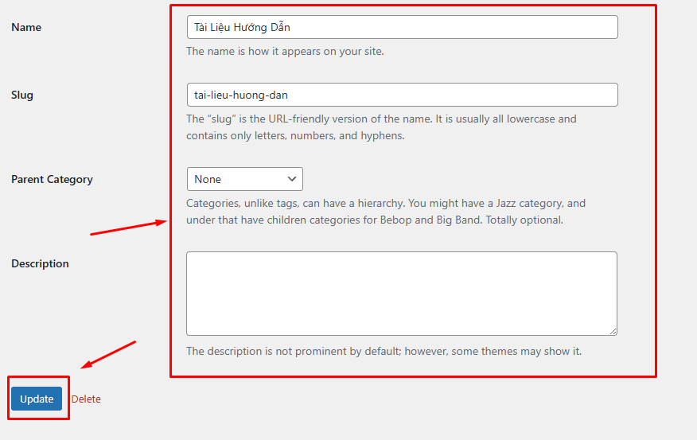The width and height of the screenshot is (697, 440).
Task: Click the Slug field label
Action: click(22, 95)
